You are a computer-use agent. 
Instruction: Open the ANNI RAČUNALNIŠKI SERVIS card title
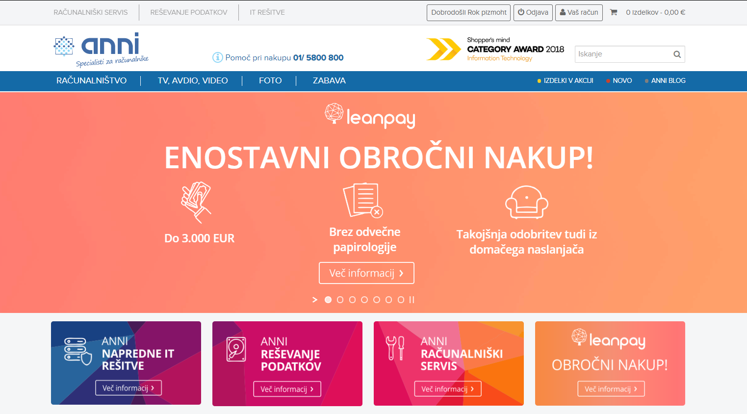pyautogui.click(x=462, y=353)
